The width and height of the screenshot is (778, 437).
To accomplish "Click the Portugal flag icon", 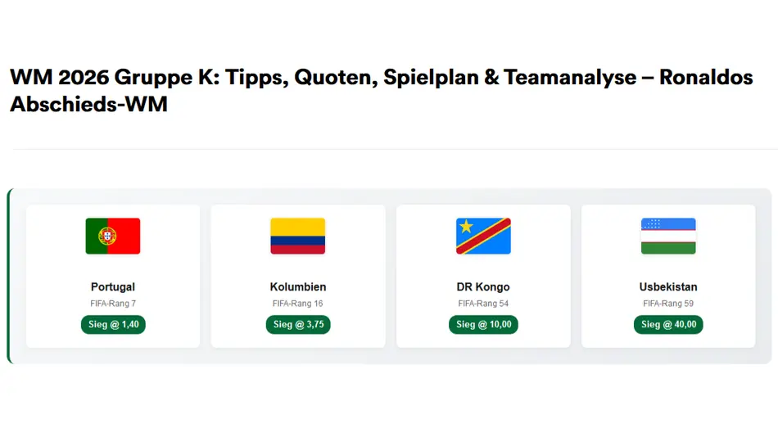I will click(x=113, y=236).
